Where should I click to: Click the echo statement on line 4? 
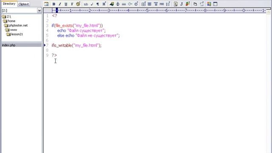[x=81, y=31]
